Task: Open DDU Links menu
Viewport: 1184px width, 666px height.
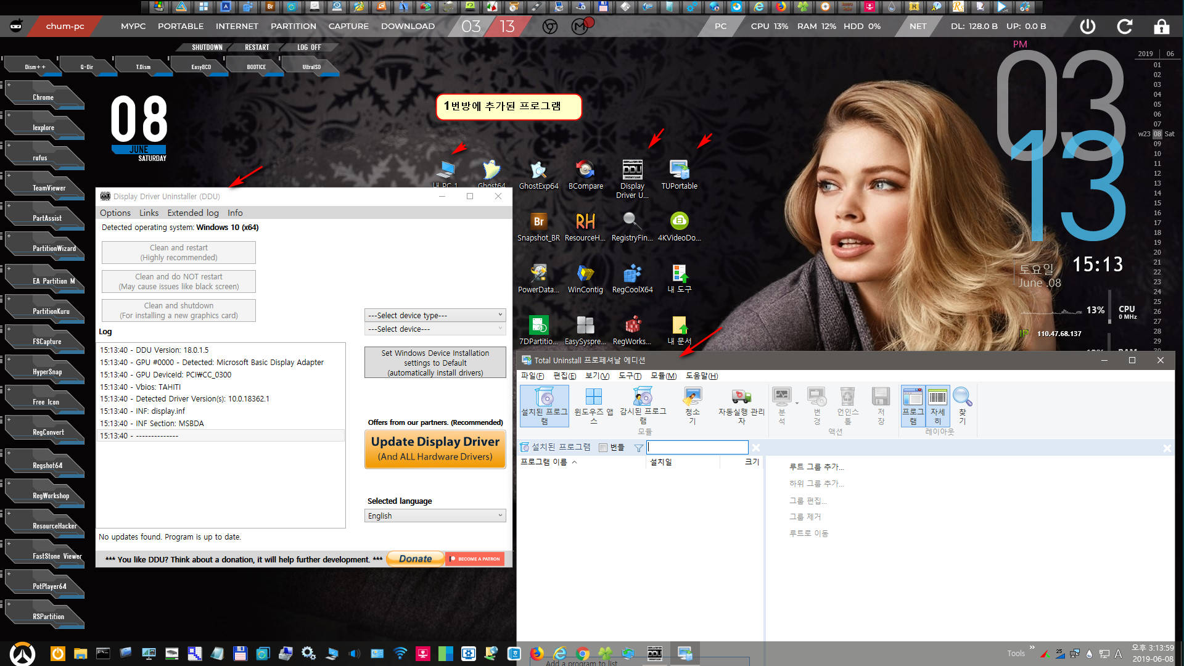Action: pos(149,213)
